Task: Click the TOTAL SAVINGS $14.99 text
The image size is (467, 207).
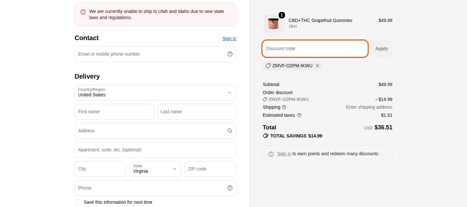Action: tap(296, 136)
